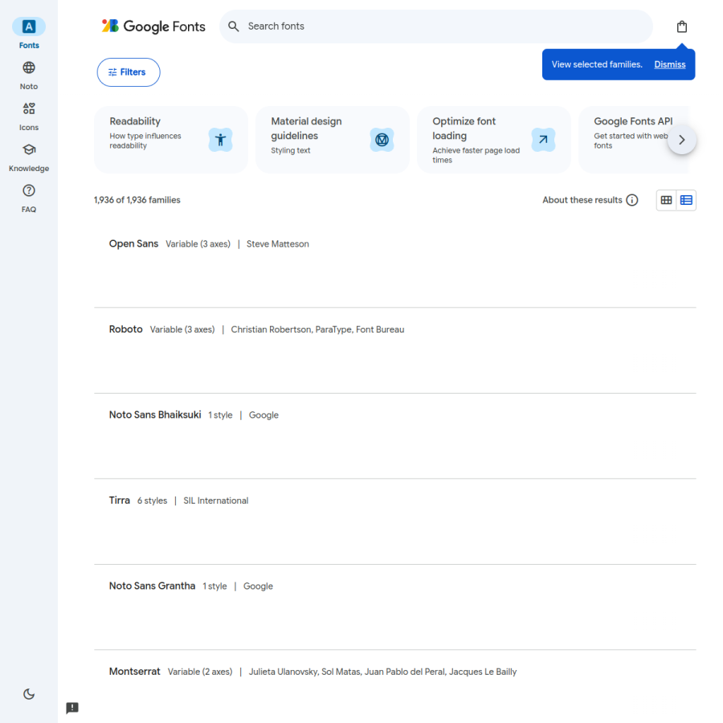Open the Roboto font family
The width and height of the screenshot is (723, 723).
(395, 350)
